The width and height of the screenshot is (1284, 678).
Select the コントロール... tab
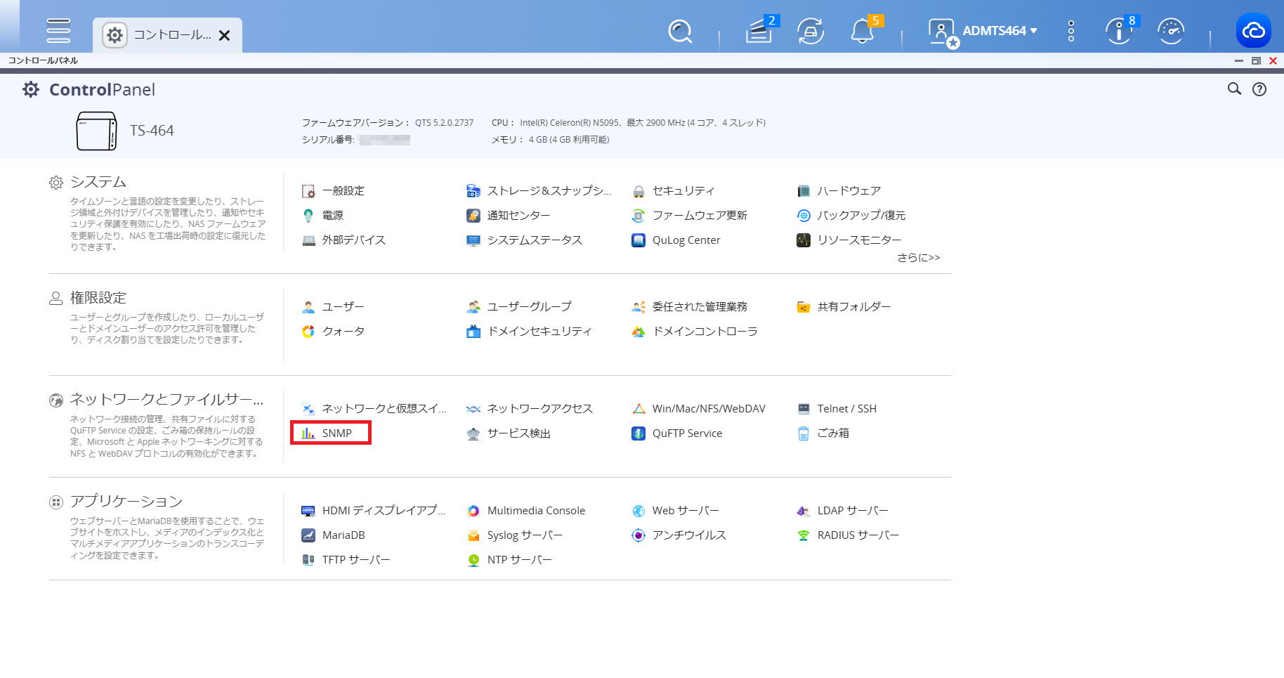(x=167, y=35)
